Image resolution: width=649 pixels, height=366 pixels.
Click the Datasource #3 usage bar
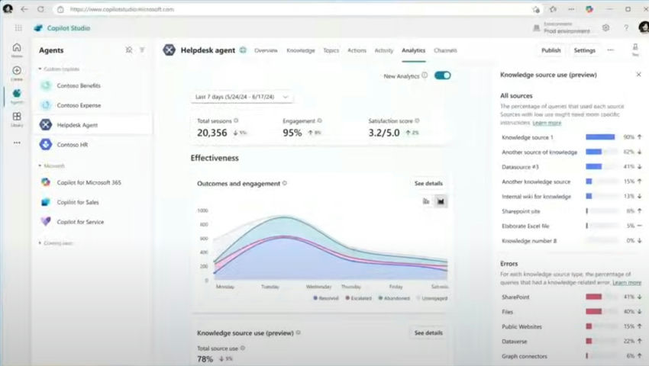(602, 166)
